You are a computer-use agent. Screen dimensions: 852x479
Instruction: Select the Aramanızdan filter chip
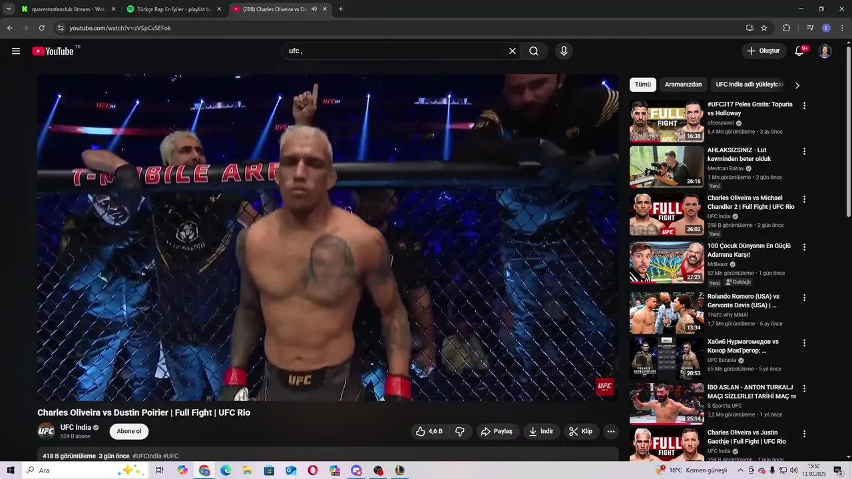point(684,84)
